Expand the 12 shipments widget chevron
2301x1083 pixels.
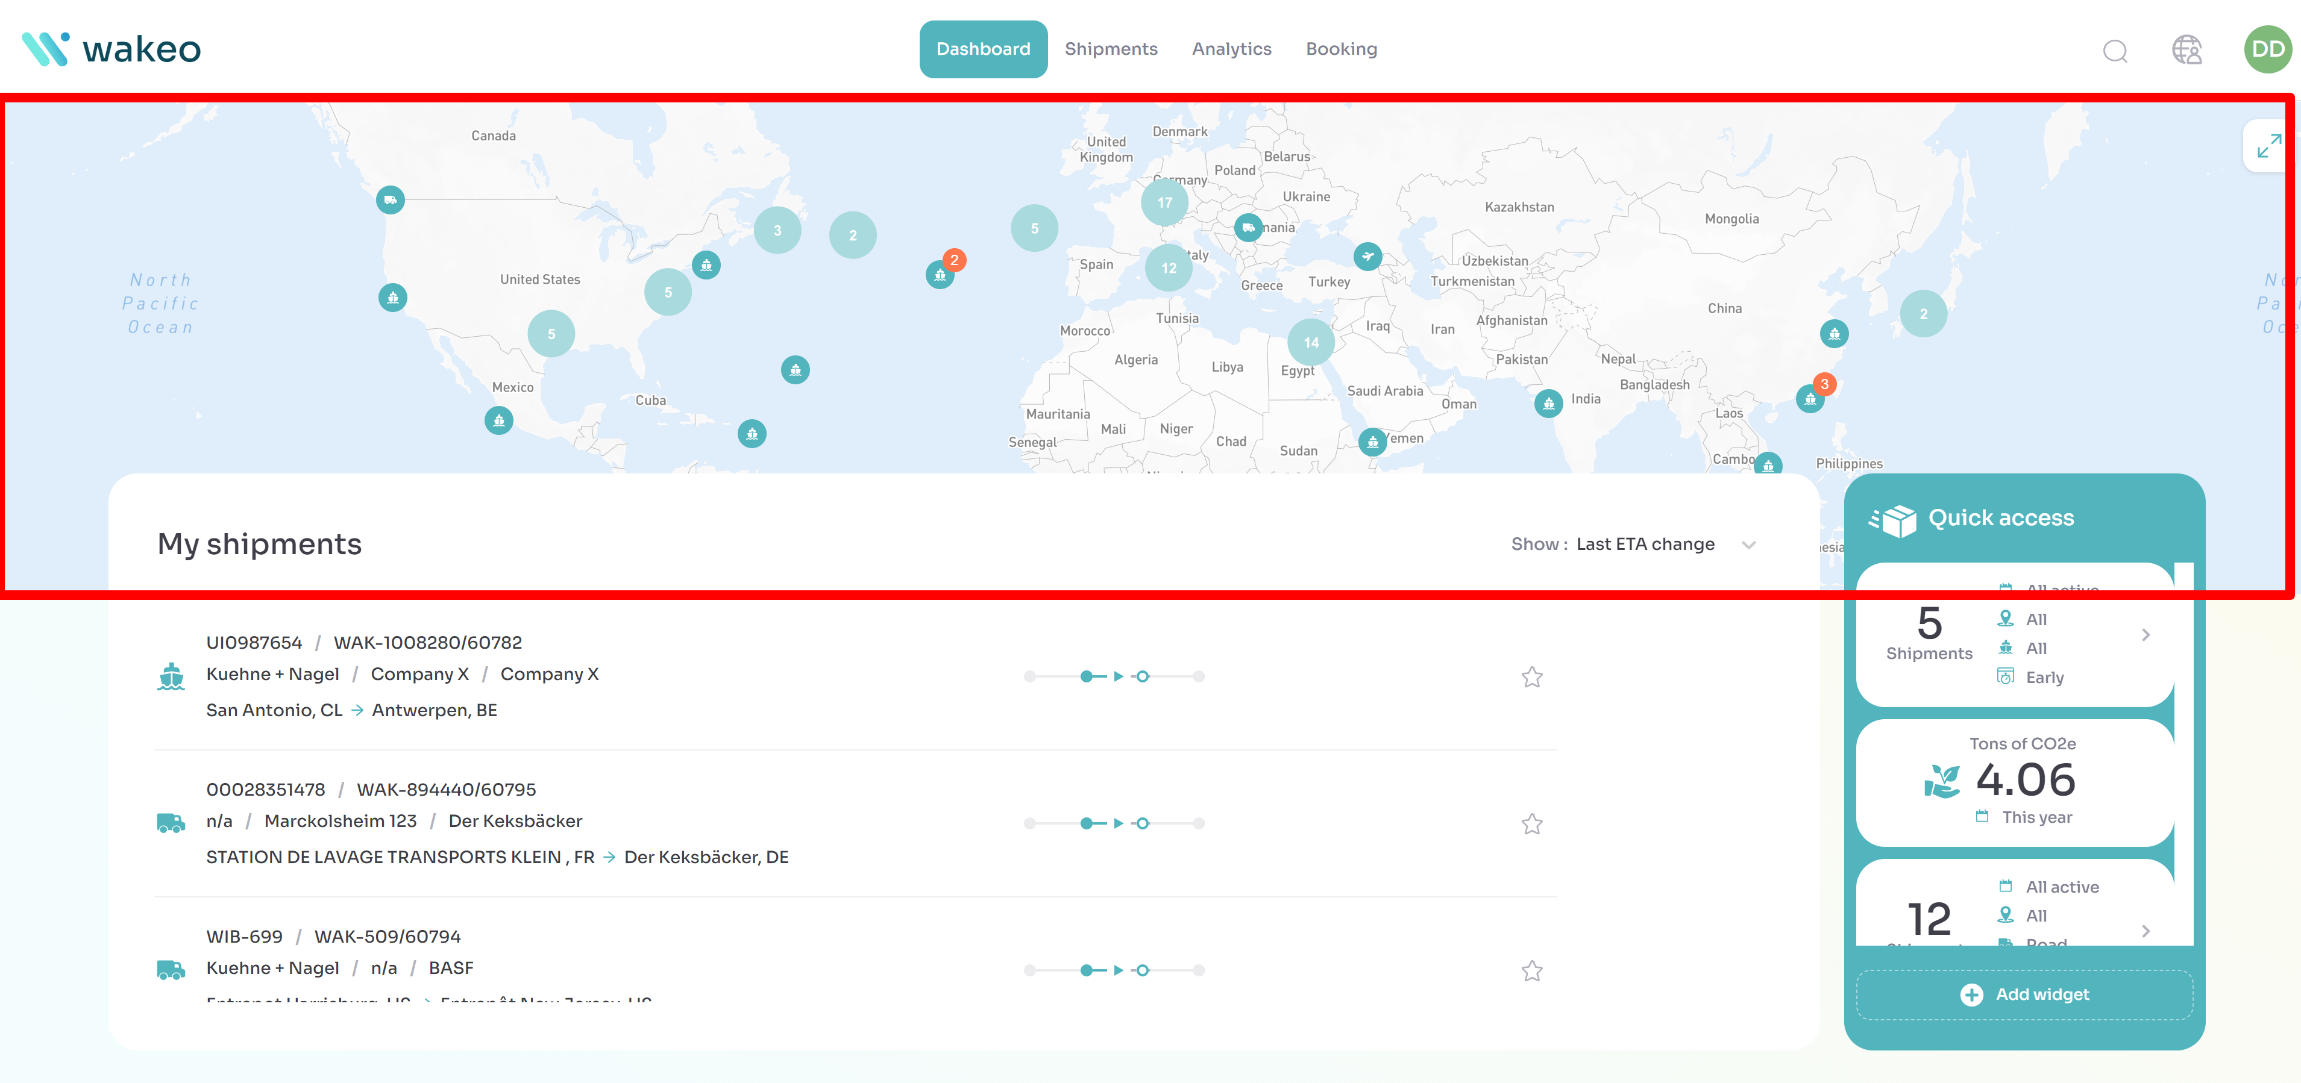coord(2146,931)
